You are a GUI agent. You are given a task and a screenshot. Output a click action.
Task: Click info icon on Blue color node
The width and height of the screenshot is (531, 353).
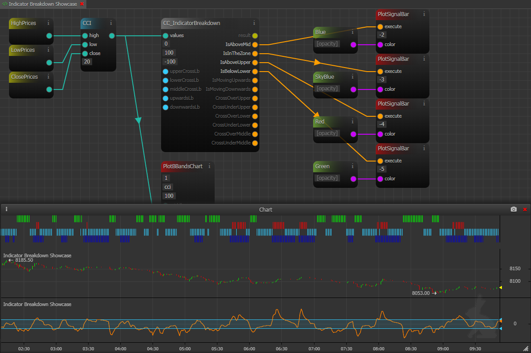(353, 32)
